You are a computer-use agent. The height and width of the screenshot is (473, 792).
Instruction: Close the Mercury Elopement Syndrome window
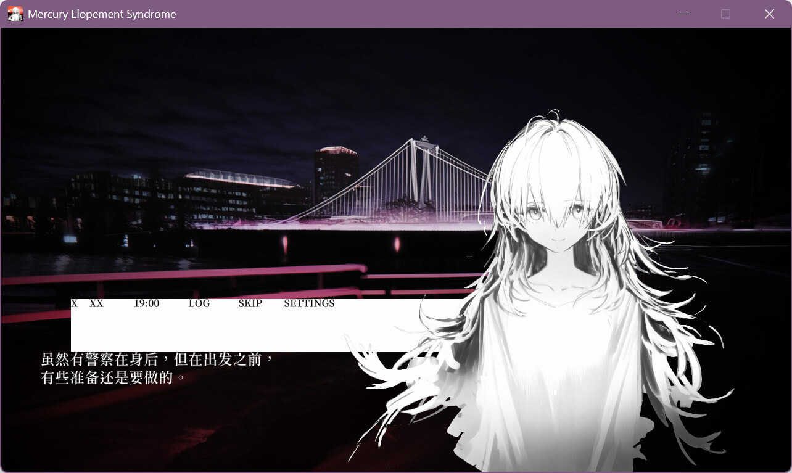click(x=769, y=14)
